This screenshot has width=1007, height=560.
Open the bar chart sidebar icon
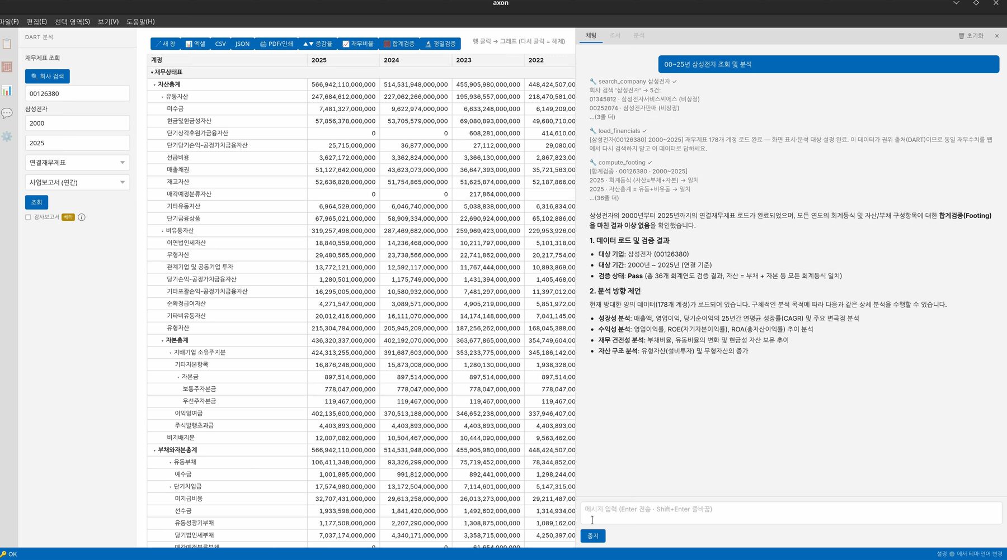pyautogui.click(x=7, y=91)
